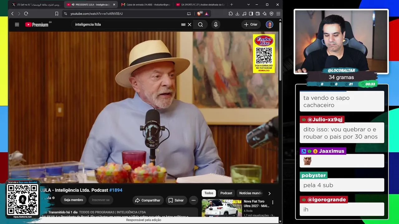Click the @LOCOBALTAR streamer label
Viewport: 399px width, 224px height.
click(341, 71)
